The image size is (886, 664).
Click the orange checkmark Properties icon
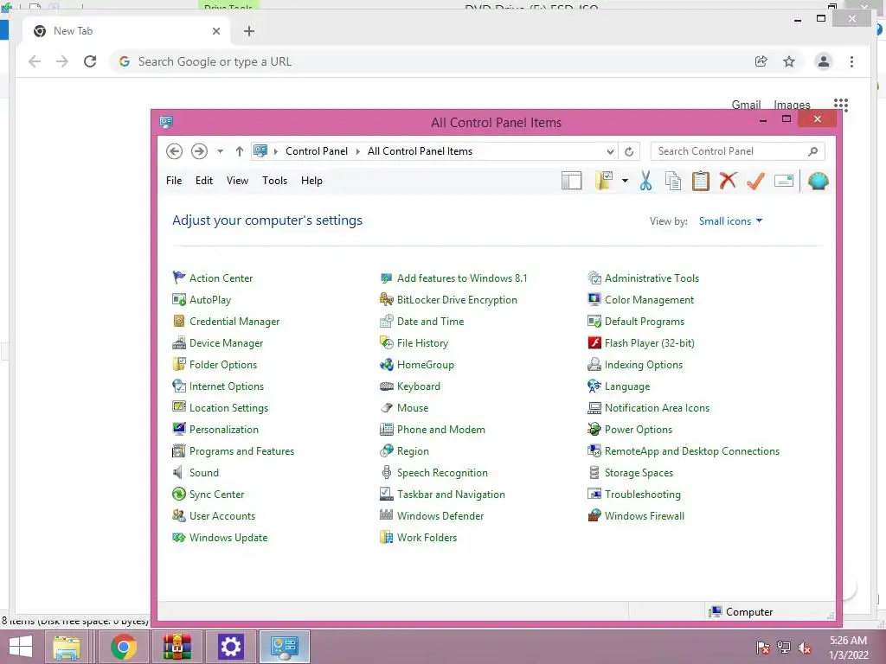pyautogui.click(x=755, y=181)
